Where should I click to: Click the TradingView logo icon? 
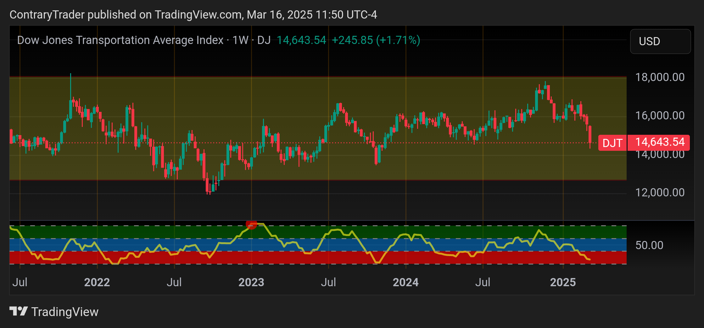point(19,311)
